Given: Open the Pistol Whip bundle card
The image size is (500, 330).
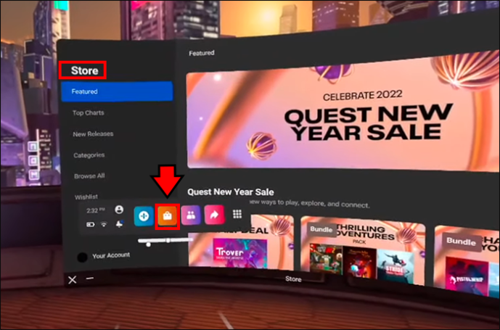Looking at the screenshot, I should tap(467, 261).
